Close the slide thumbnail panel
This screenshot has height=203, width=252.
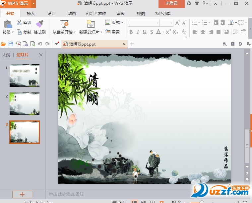[41, 55]
